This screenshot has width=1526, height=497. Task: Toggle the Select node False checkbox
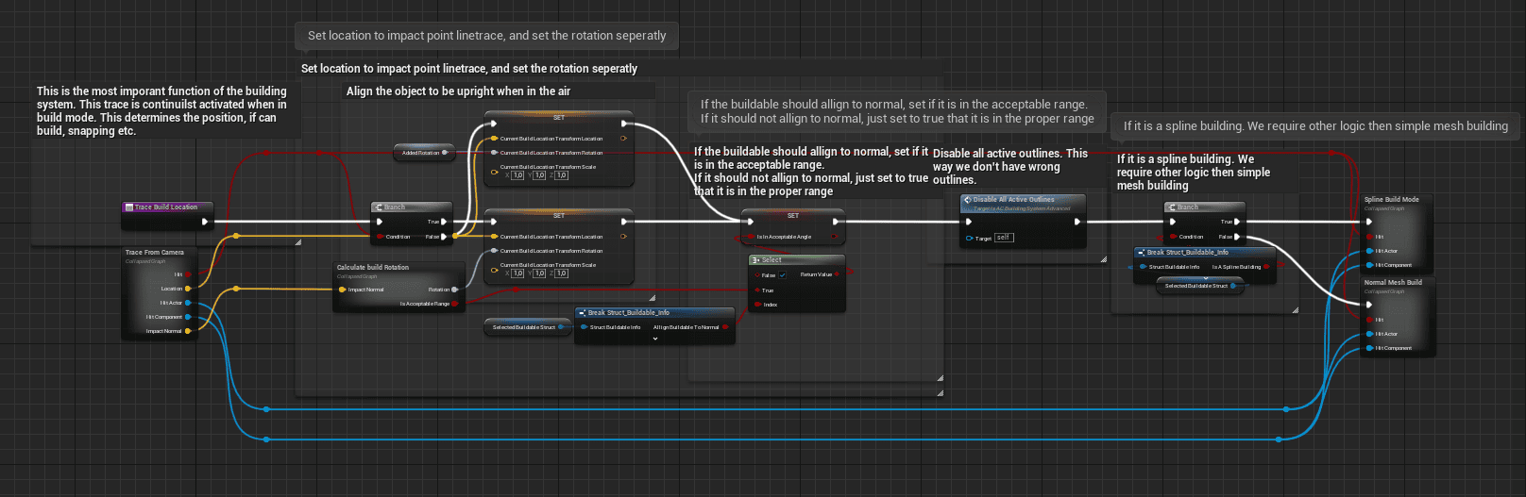[783, 275]
